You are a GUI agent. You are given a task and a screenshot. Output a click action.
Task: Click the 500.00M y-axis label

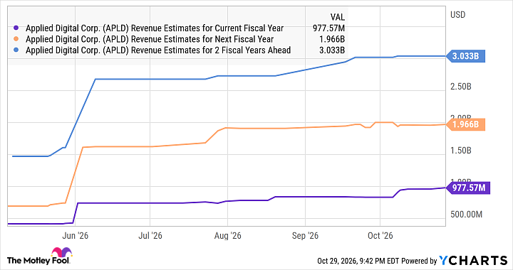[466, 215]
